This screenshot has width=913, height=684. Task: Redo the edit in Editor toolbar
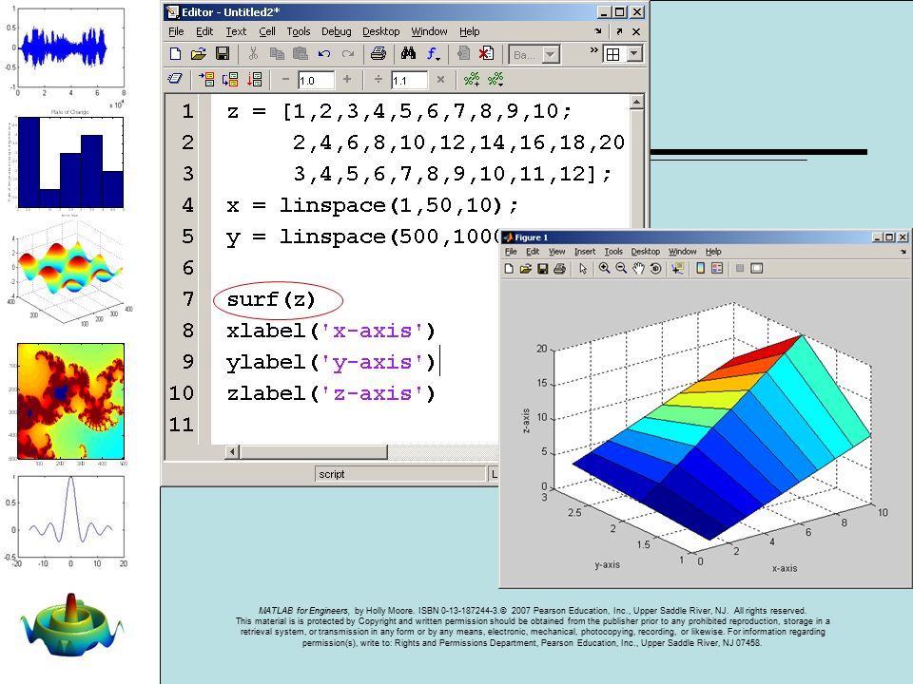pyautogui.click(x=348, y=54)
